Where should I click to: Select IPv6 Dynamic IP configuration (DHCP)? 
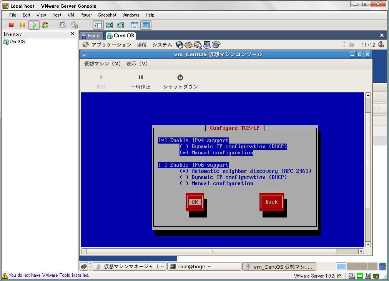pyautogui.click(x=233, y=177)
